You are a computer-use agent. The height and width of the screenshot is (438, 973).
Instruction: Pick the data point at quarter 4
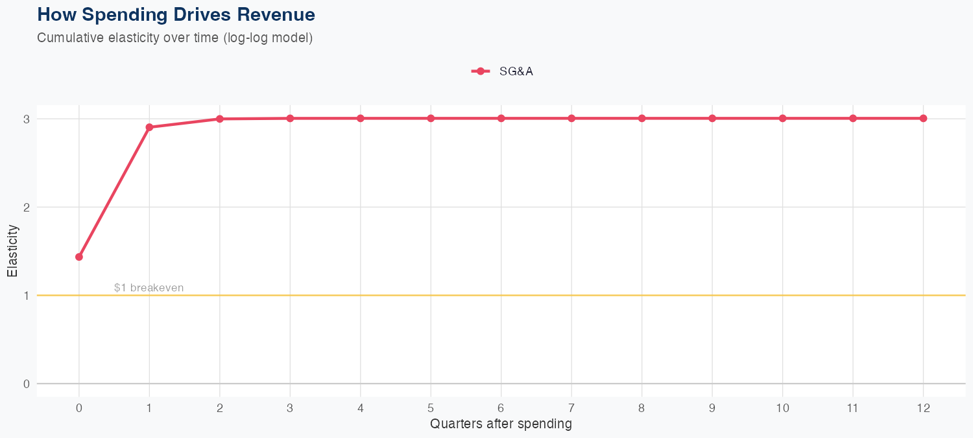point(361,118)
